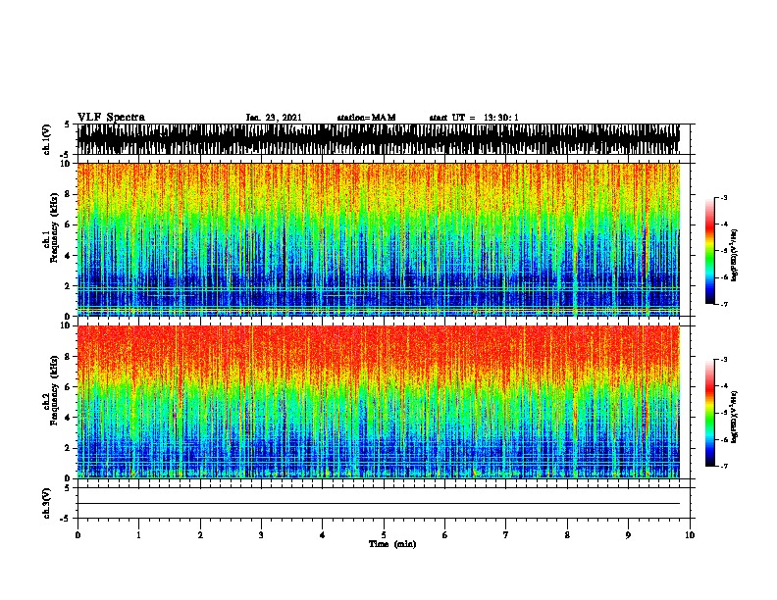Click the time axis tick label "9"
Image resolution: width=777 pixels, height=600 pixels.
pyautogui.click(x=628, y=534)
